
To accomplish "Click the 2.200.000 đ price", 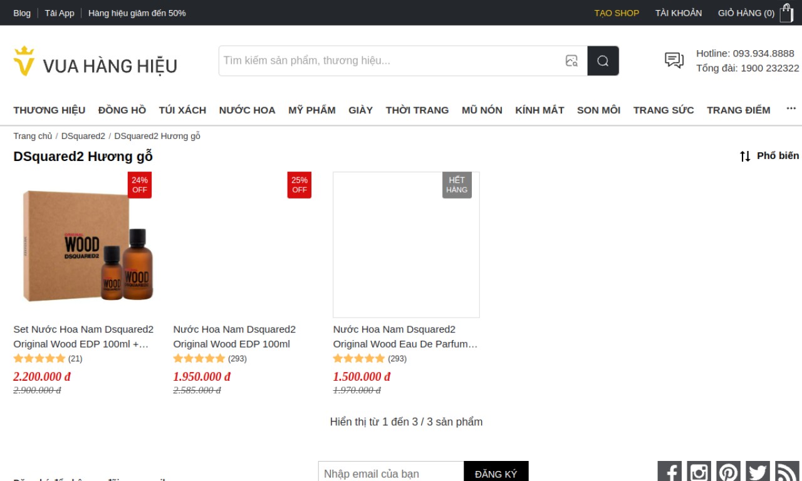I will 42,376.
